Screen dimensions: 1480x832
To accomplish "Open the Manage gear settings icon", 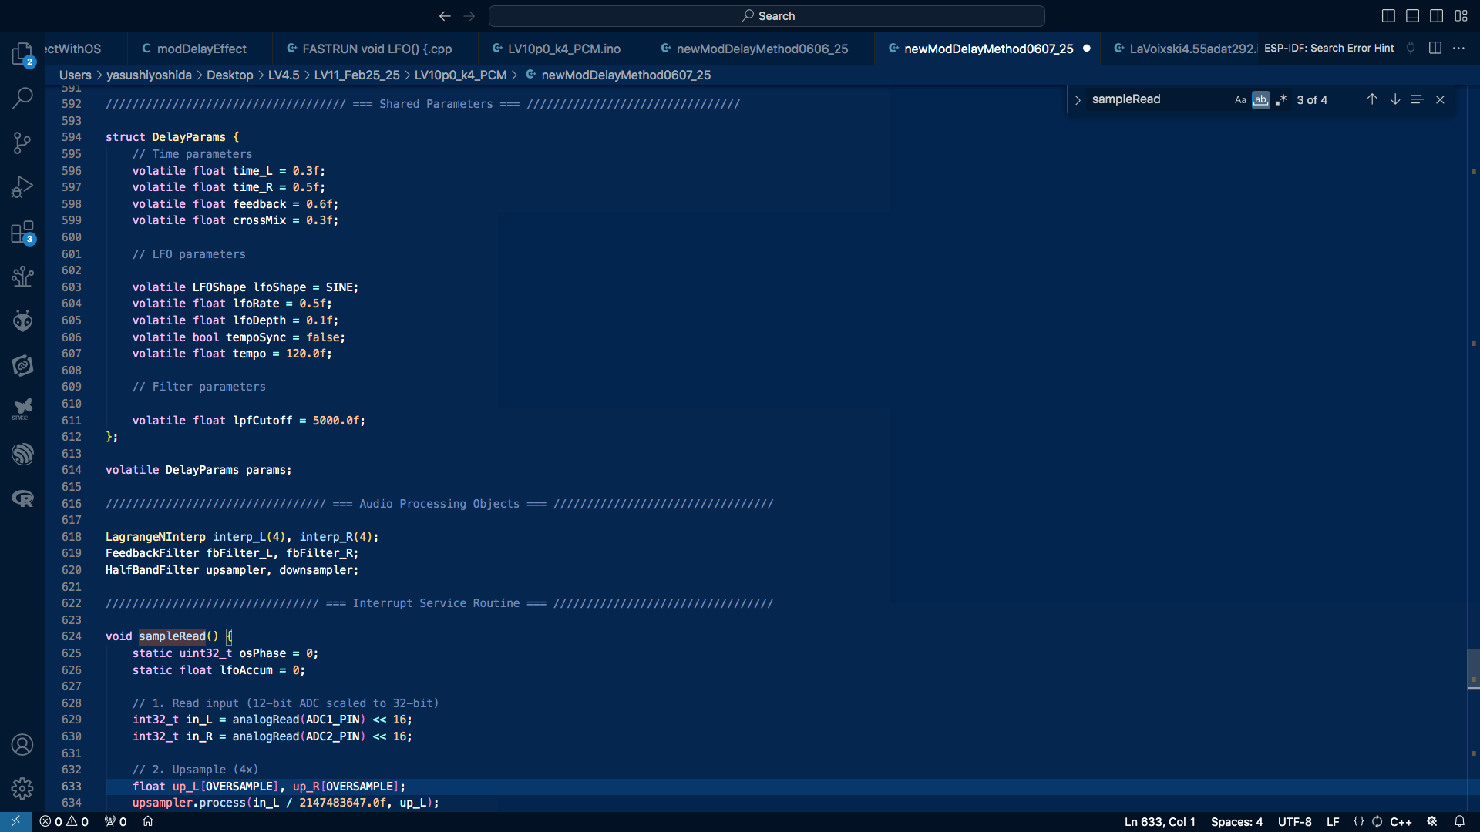I will coord(22,788).
